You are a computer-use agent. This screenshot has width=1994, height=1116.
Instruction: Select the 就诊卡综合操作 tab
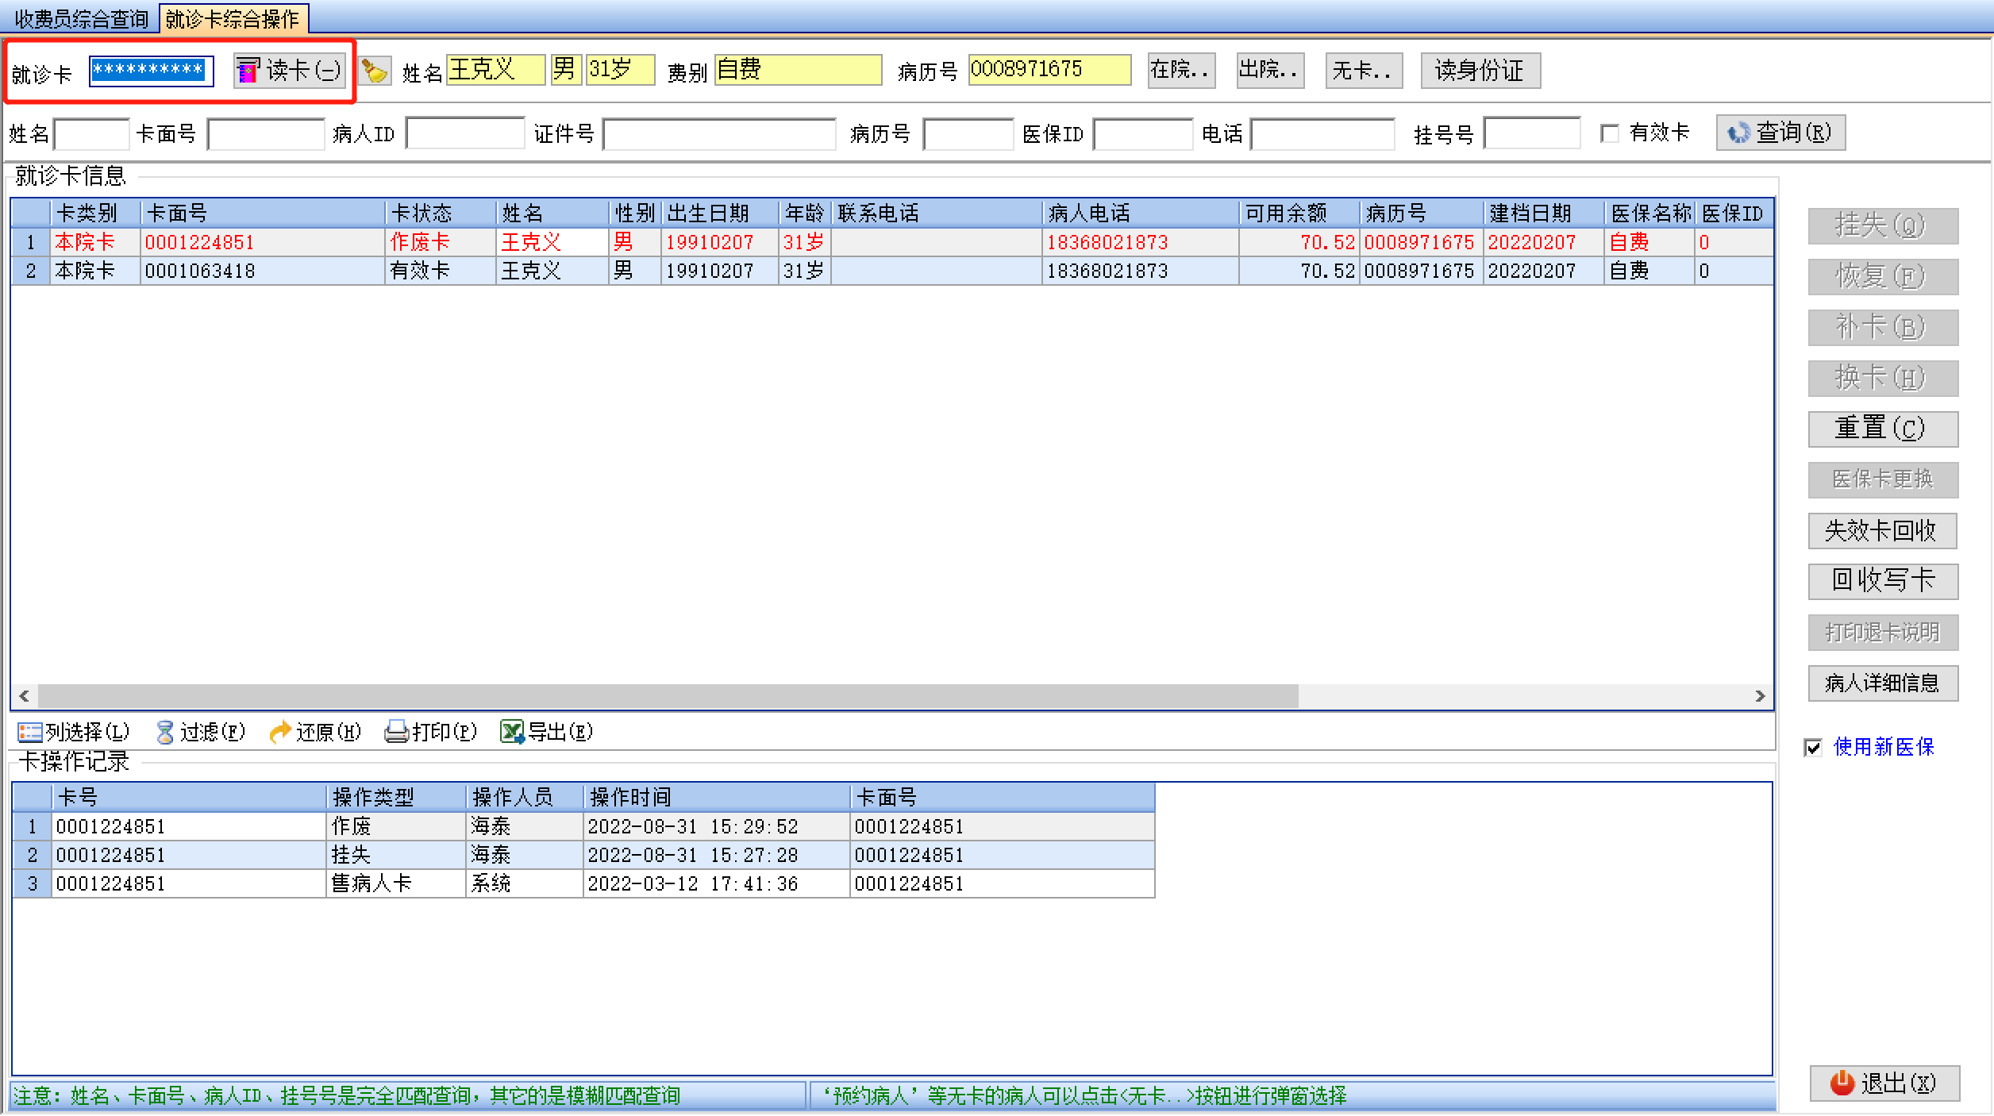[x=233, y=18]
